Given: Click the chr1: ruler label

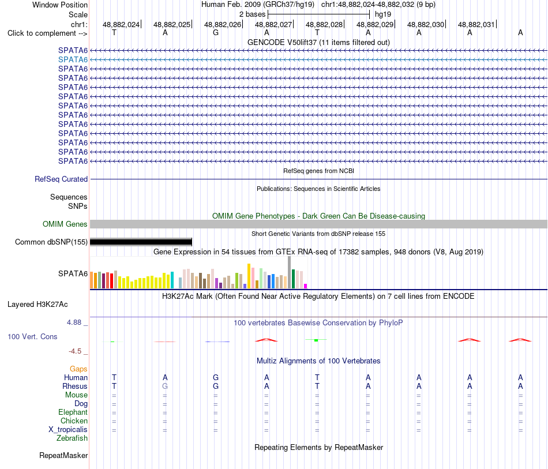Looking at the screenshot, I should click(x=79, y=24).
